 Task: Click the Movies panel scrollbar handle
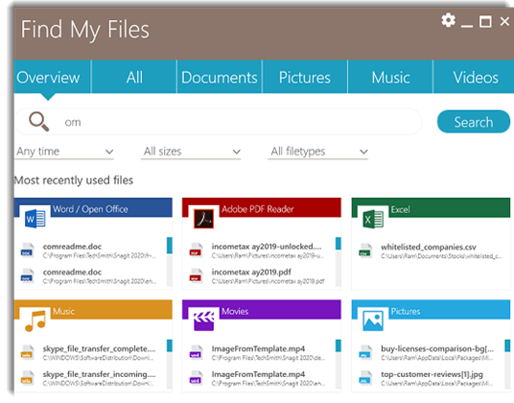click(339, 345)
